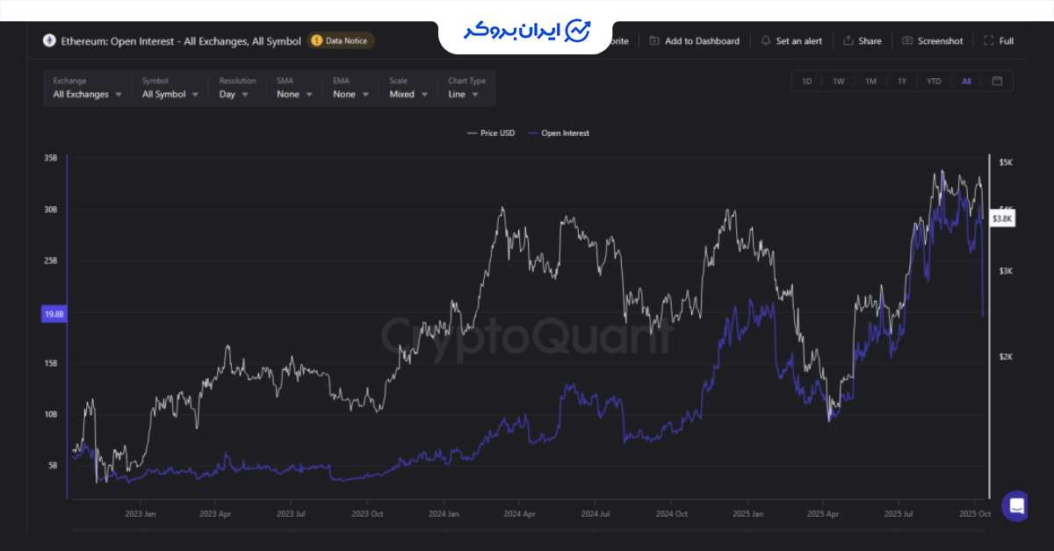This screenshot has width=1054, height=551.
Task: Switch to the 1M range tab
Action: pyautogui.click(x=870, y=82)
